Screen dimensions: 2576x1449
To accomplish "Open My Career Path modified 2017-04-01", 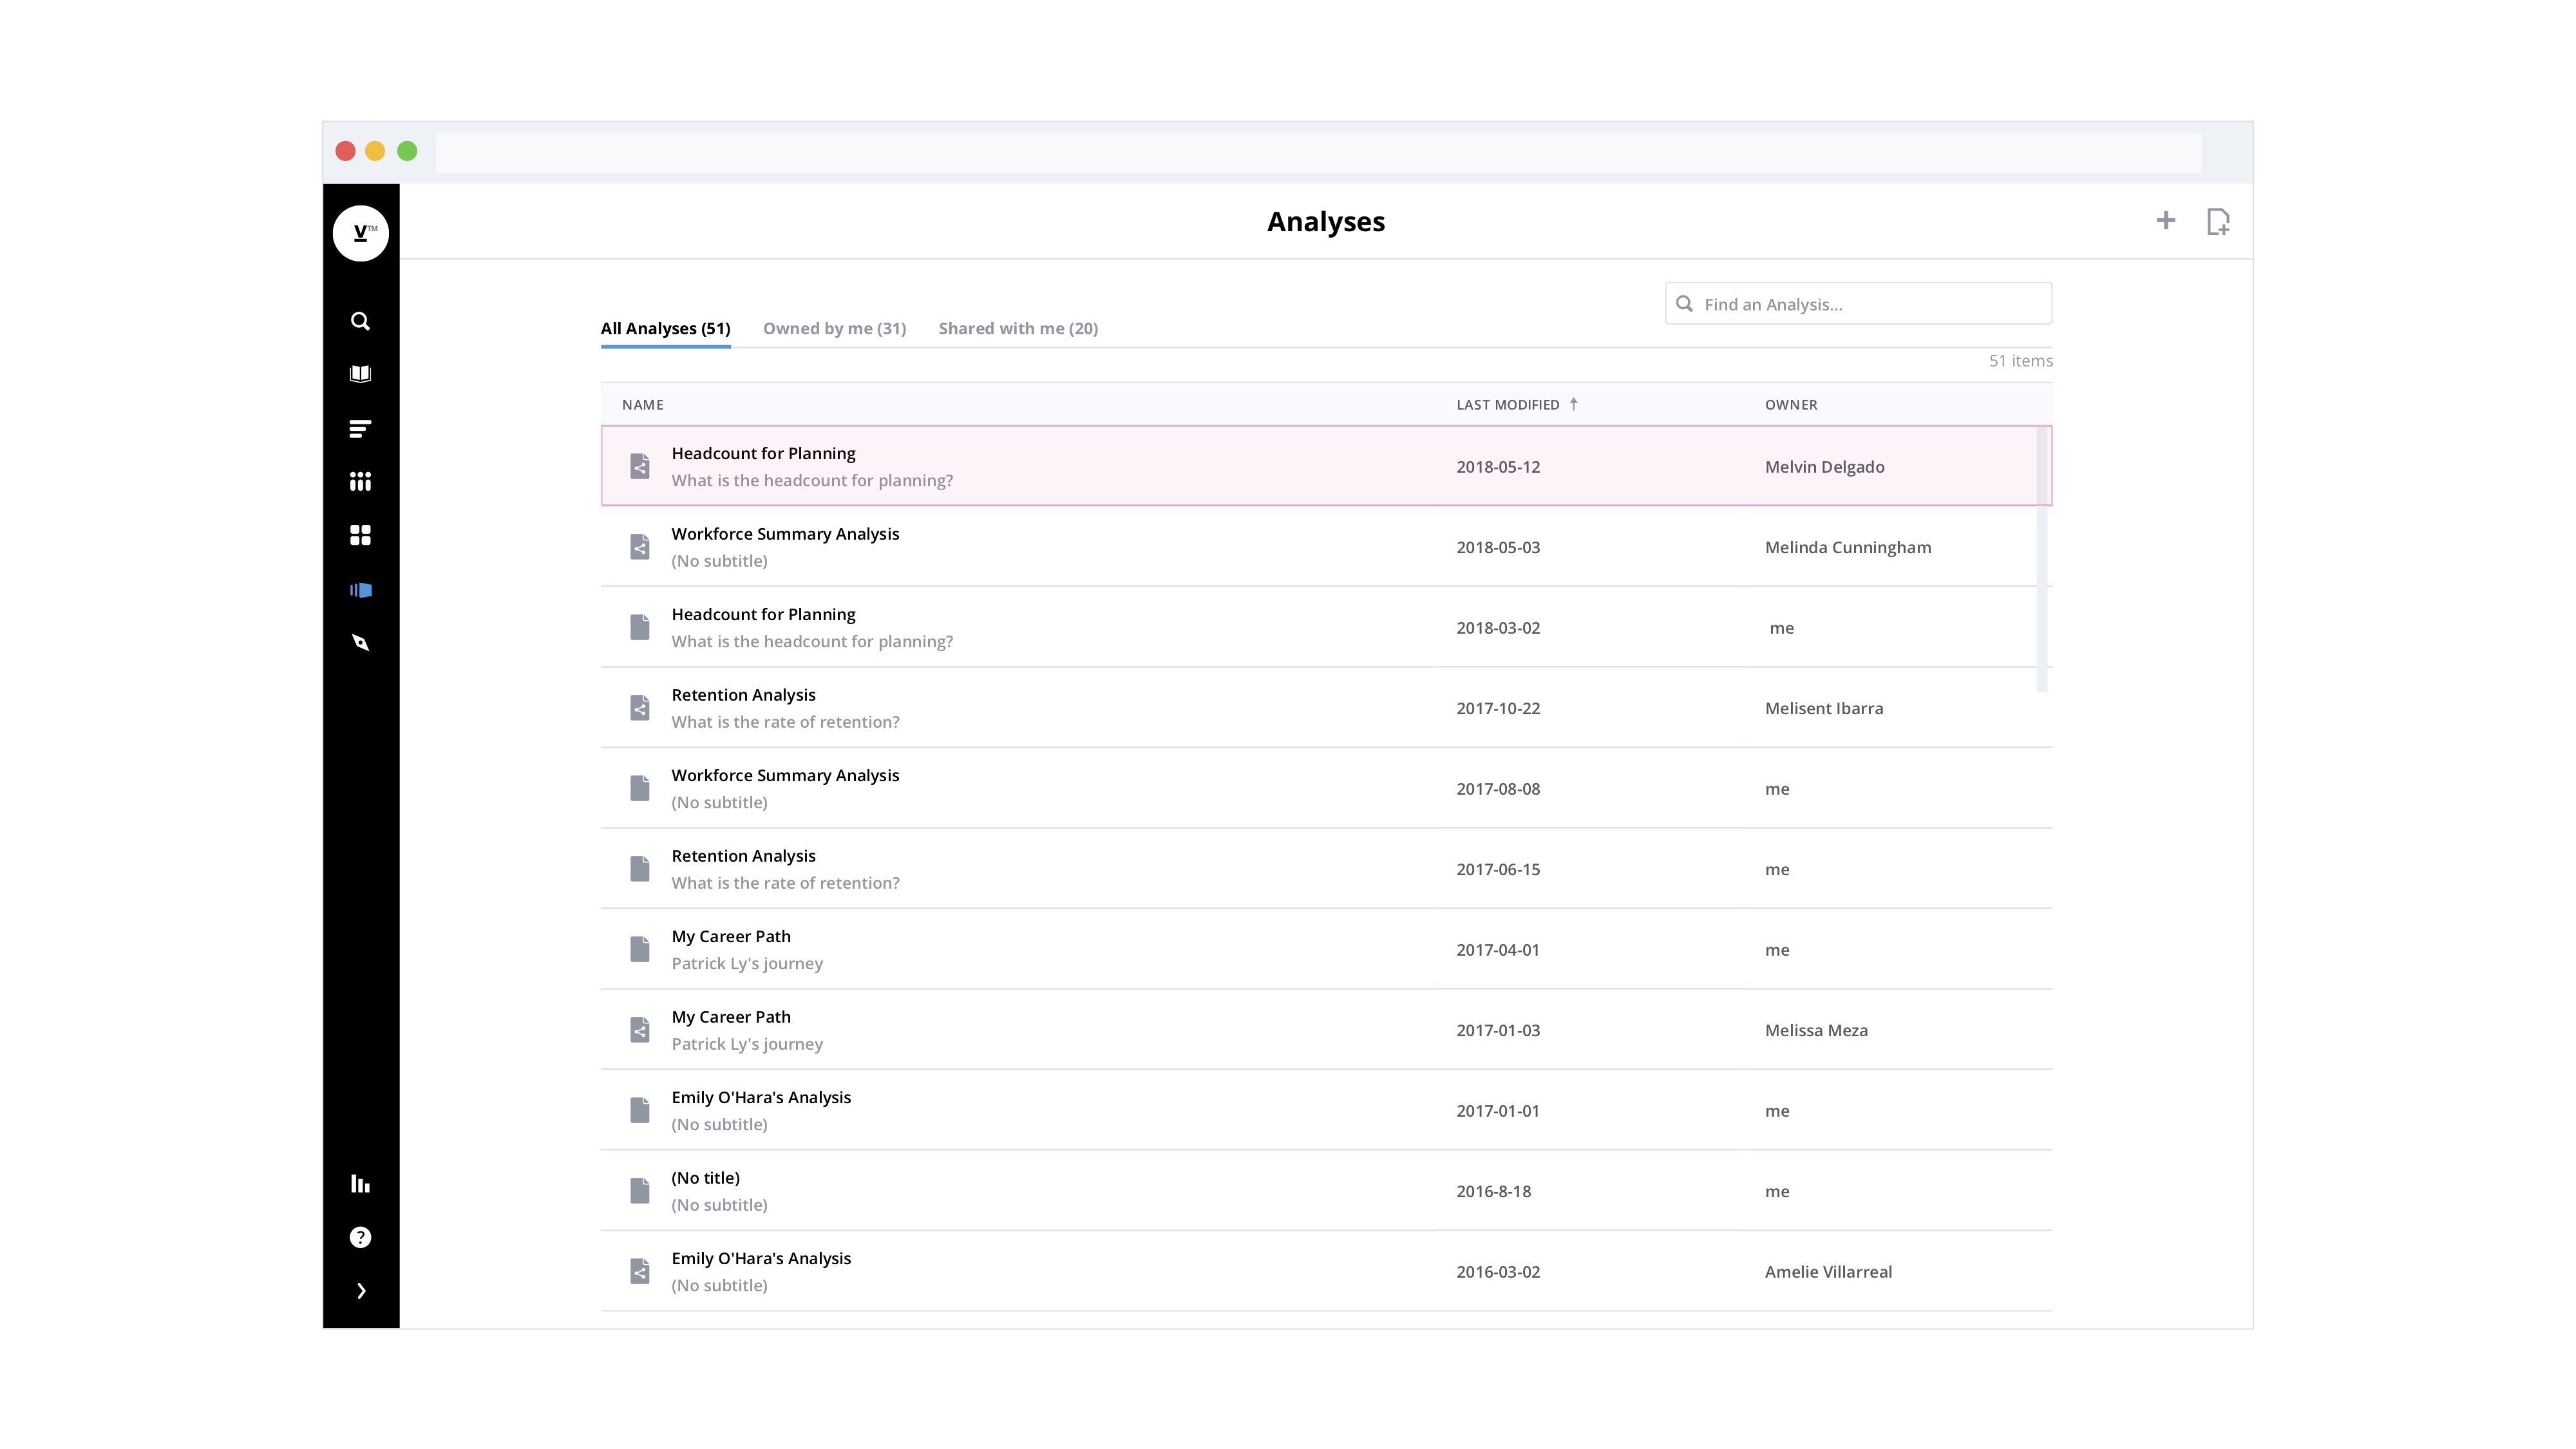I will coord(1326,949).
